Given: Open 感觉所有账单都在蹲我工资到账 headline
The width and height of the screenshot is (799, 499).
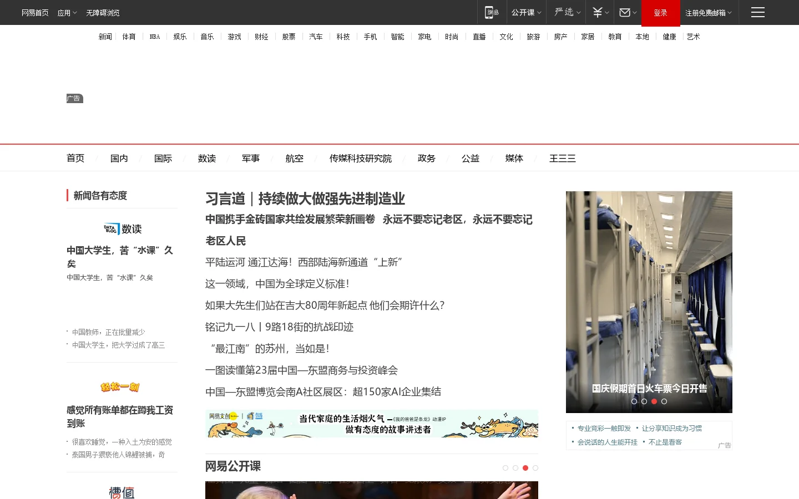Looking at the screenshot, I should point(120,416).
